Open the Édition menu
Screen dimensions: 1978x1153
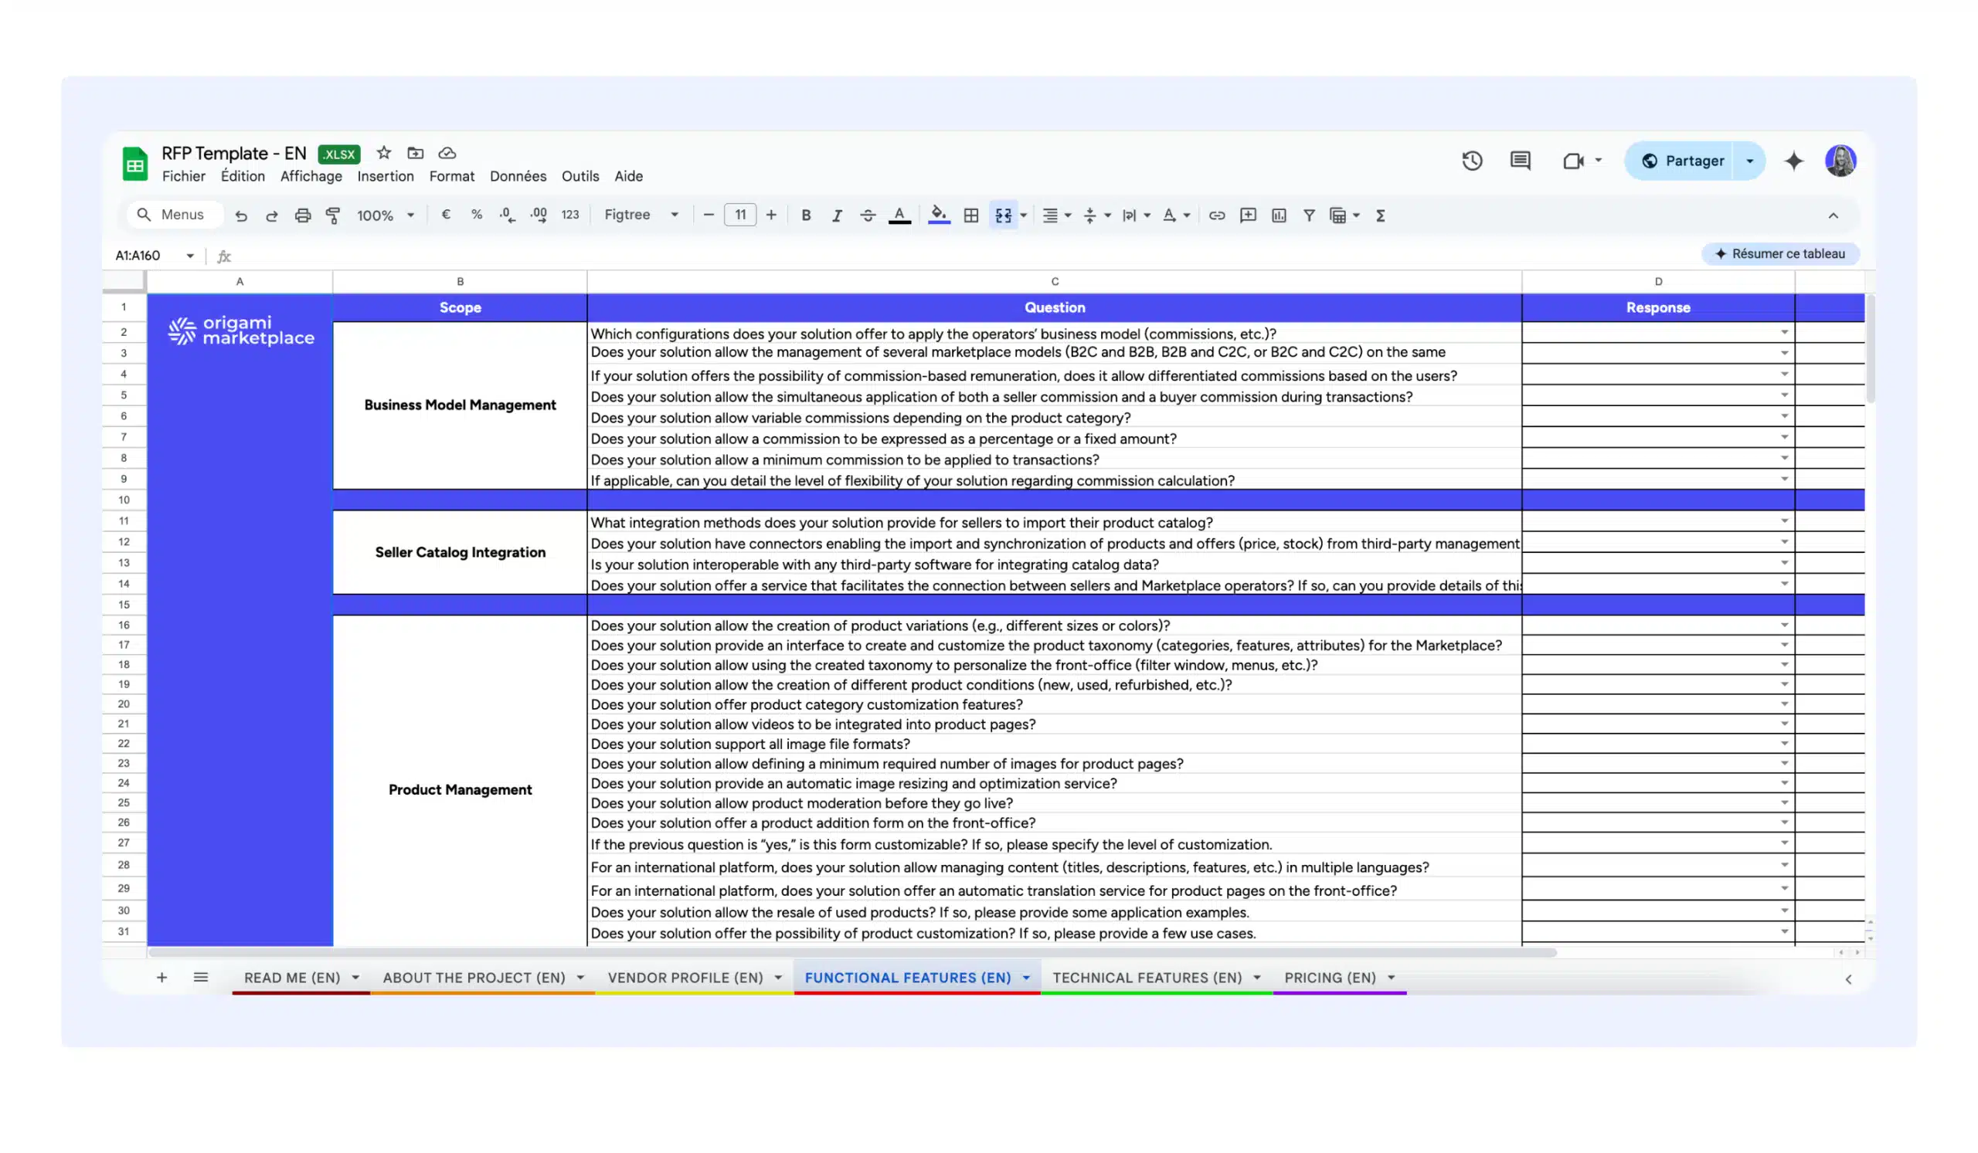(243, 177)
